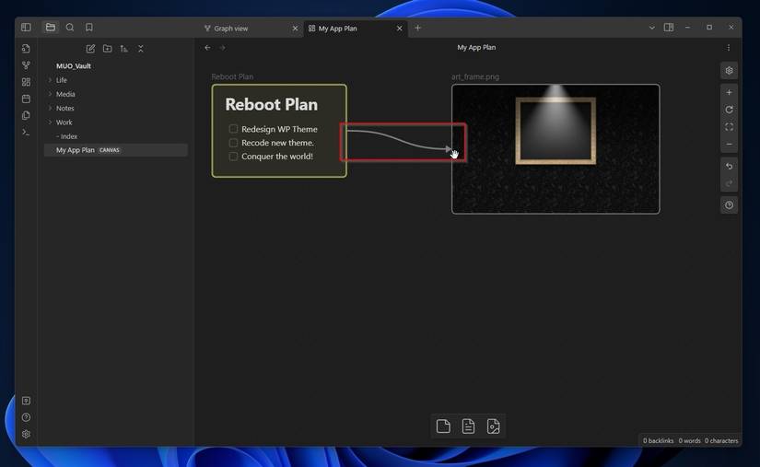The height and width of the screenshot is (467, 760).
Task: Check the Redesign WP Theme checkbox
Action: coord(233,129)
